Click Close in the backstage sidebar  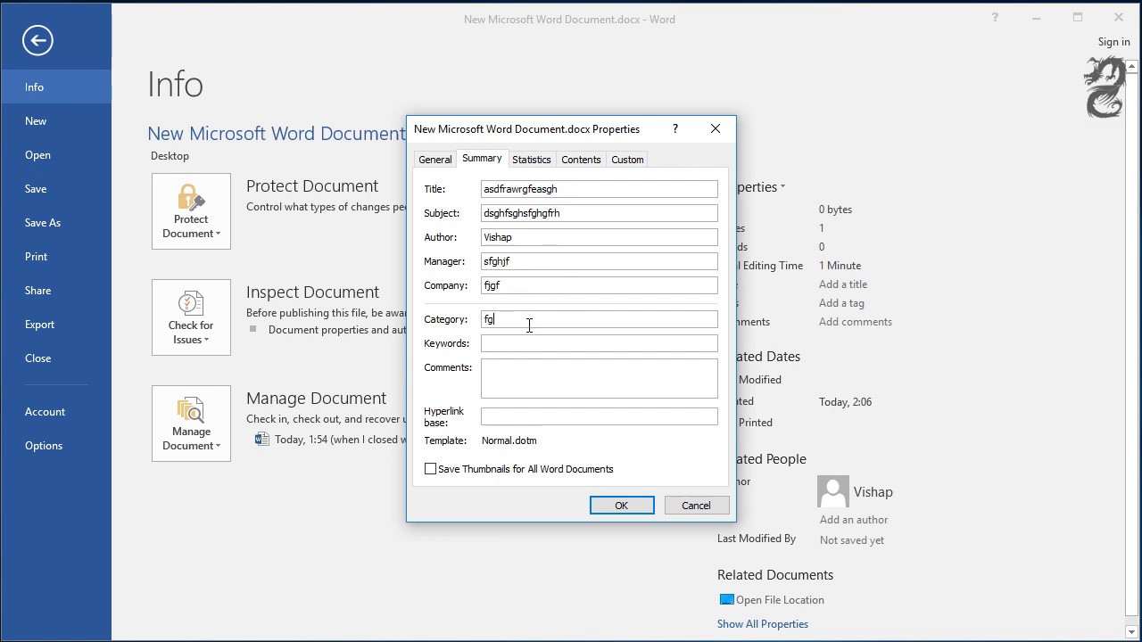[x=56, y=358]
